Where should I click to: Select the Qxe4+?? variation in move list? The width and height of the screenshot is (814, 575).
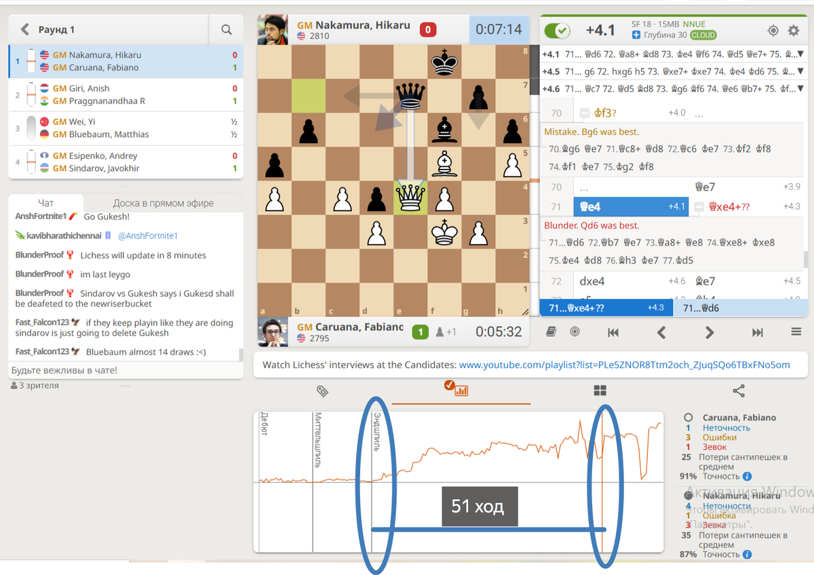tap(746, 206)
